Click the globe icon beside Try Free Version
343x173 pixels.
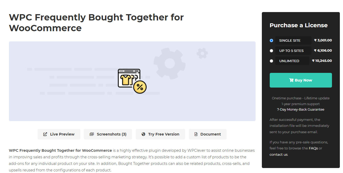point(143,134)
